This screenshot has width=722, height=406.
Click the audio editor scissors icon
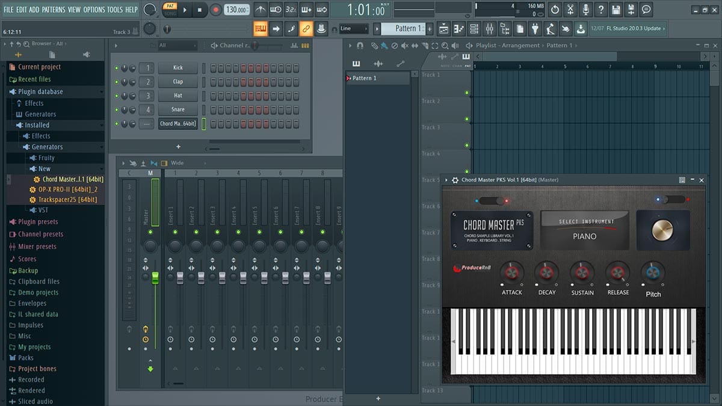[x=570, y=10]
